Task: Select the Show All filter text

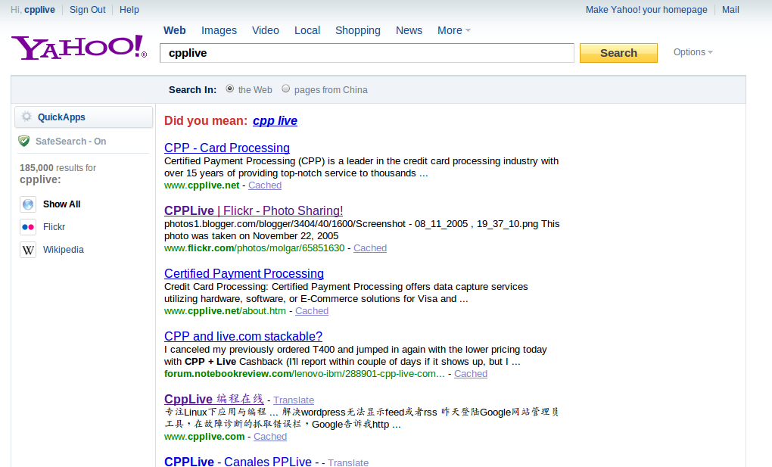Action: (61, 204)
